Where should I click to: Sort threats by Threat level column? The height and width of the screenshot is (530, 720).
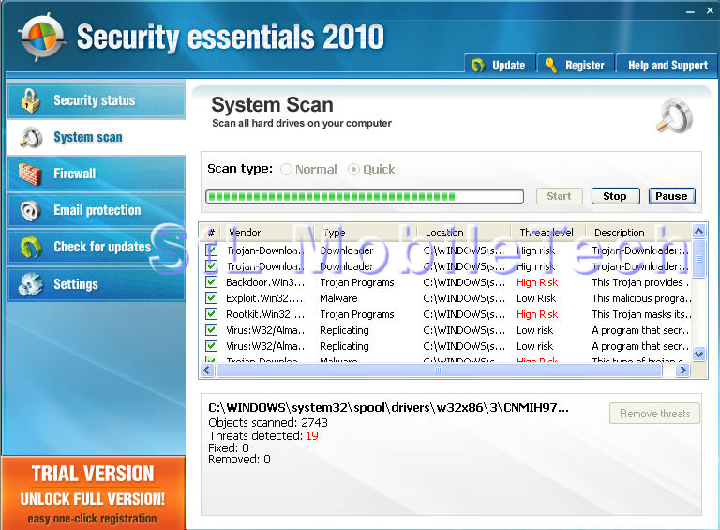tap(547, 233)
